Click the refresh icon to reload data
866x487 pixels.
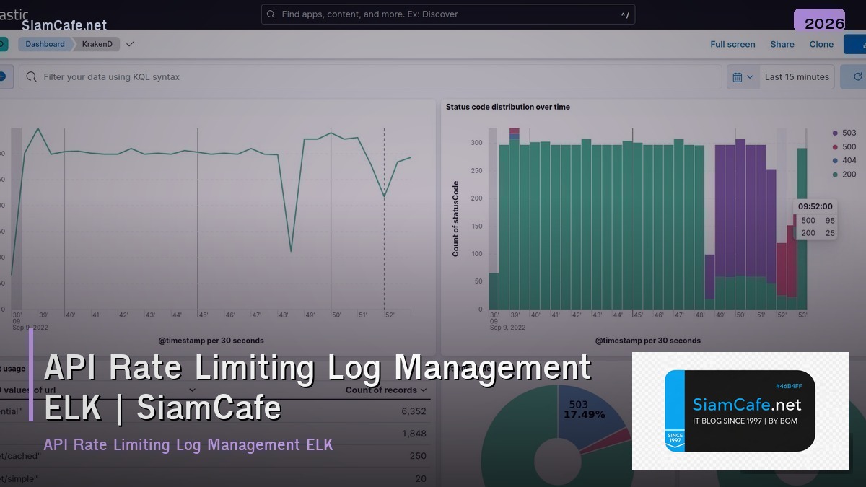pyautogui.click(x=859, y=76)
